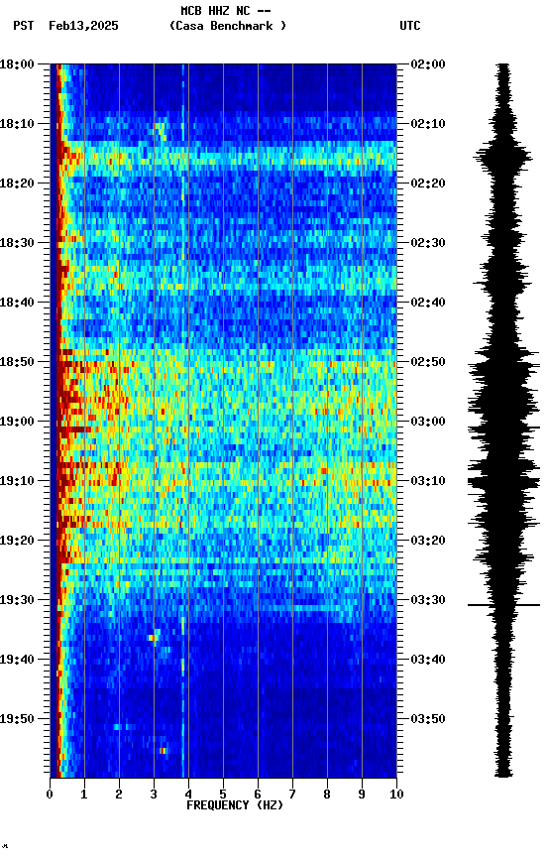Click frequency axis tick label 6
The height and width of the screenshot is (857, 547).
coord(258,795)
